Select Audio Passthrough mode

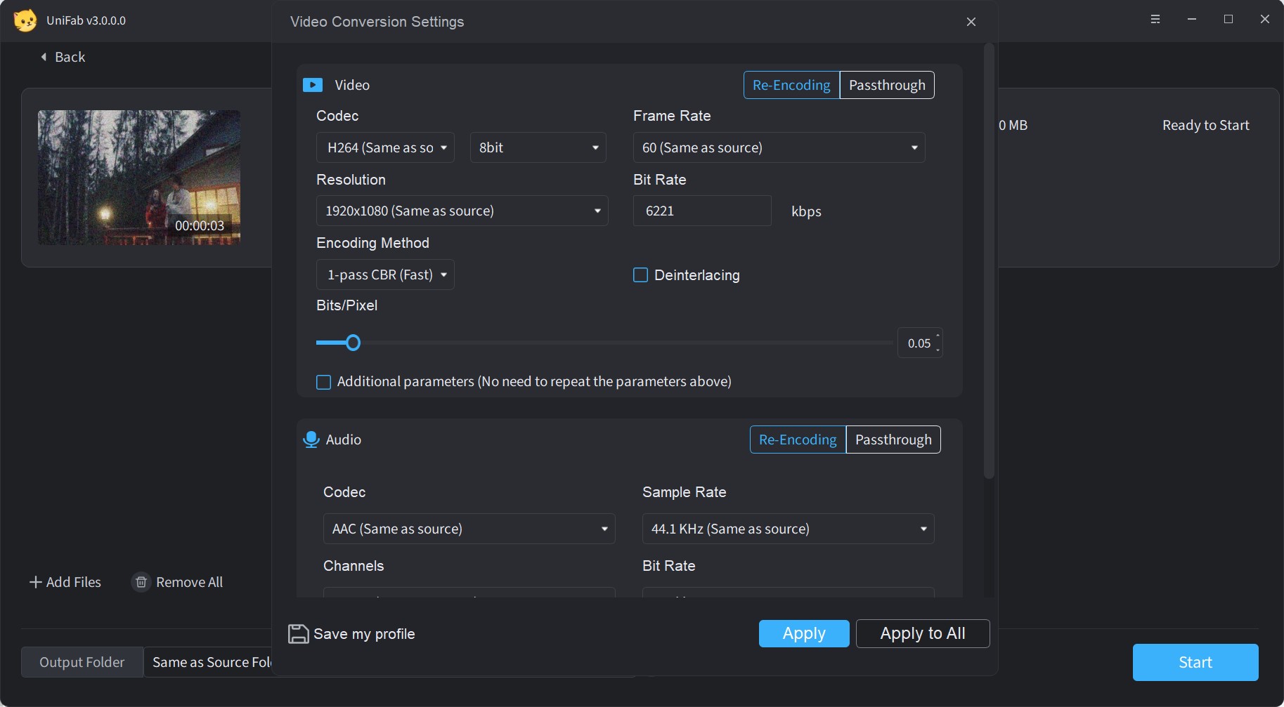coord(893,440)
